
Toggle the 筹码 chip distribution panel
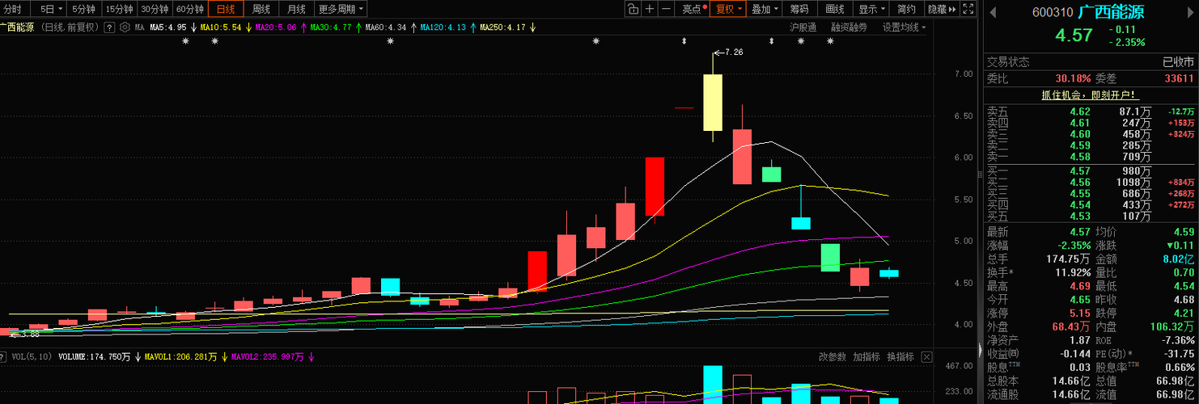point(799,9)
